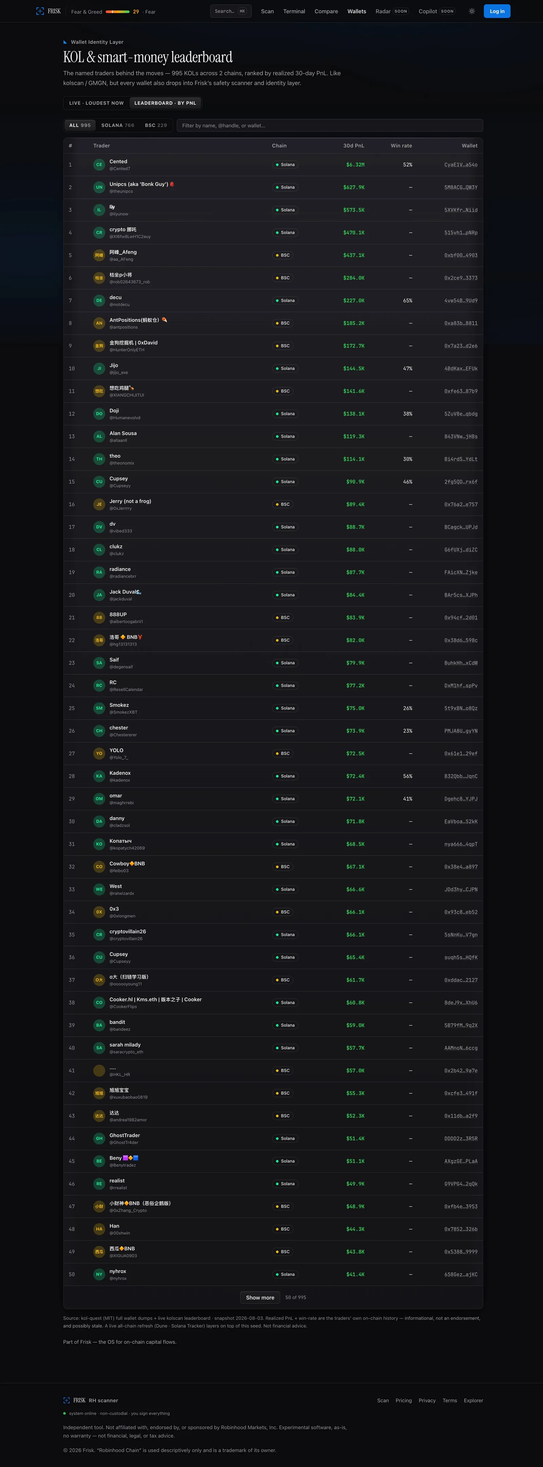Select the KA avatar beside Kadenox
Screen dimensions: 543x1467
99,776
